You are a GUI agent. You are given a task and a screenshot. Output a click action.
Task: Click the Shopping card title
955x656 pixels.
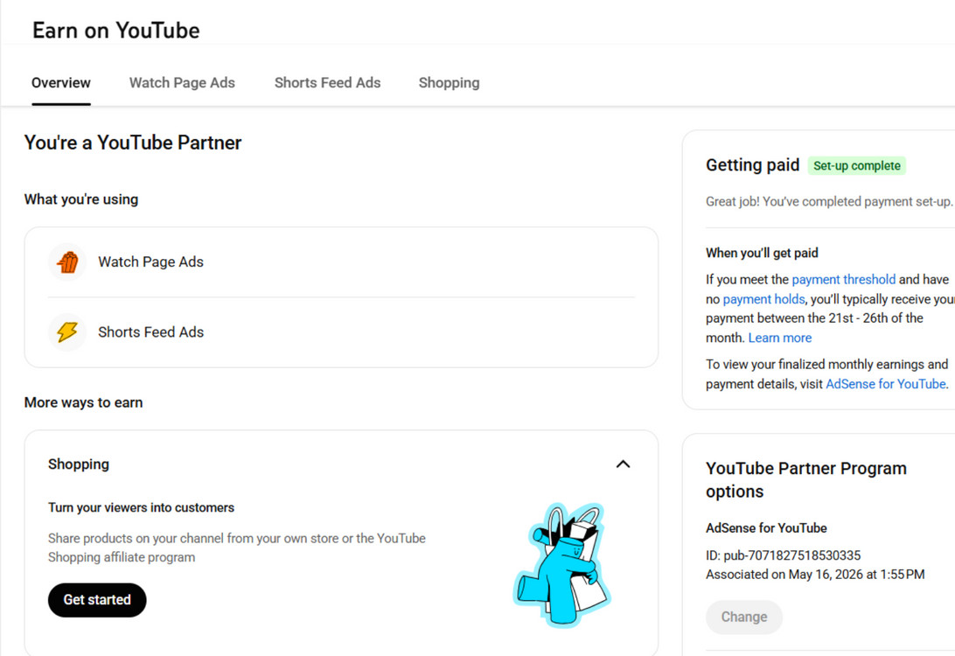tap(79, 464)
